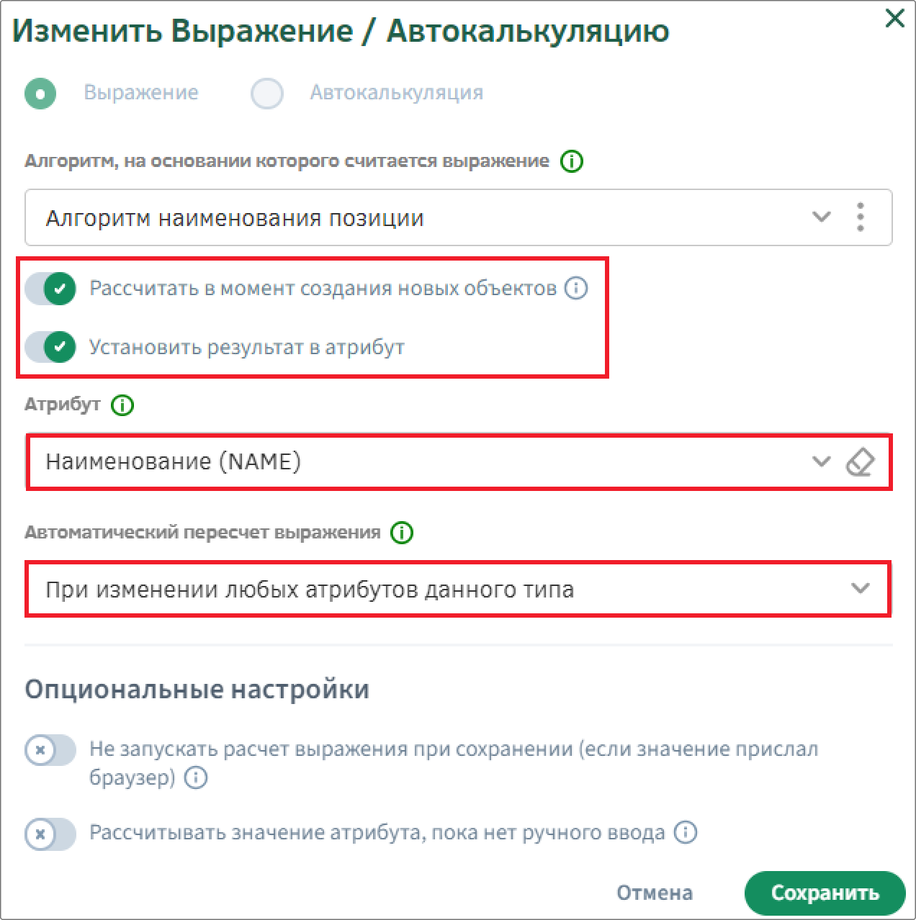Enable 'Рассчитывать значение атрибута' toggle

(x=50, y=834)
